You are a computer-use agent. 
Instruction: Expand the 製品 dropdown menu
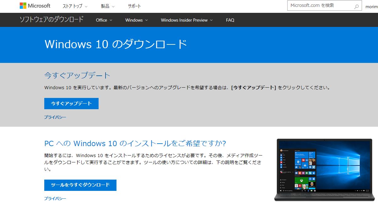point(108,6)
